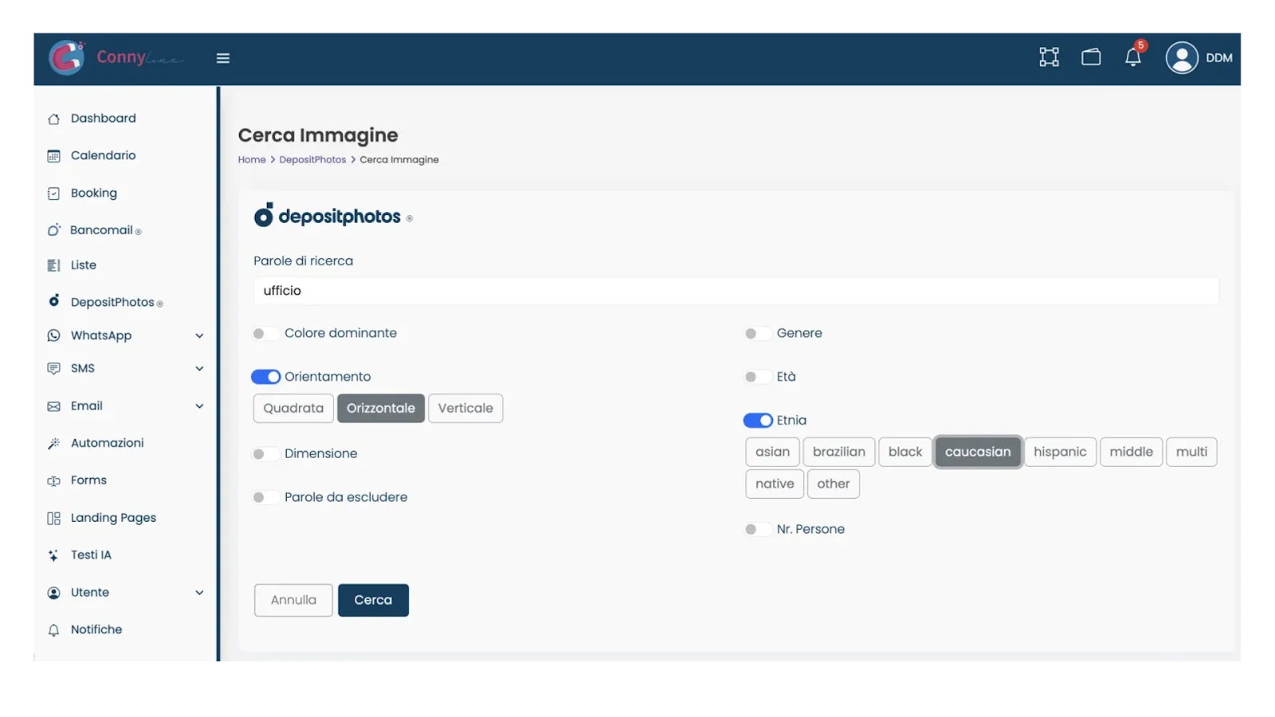The height and width of the screenshot is (717, 1275).
Task: Expand the SMS submenu chevron
Action: (199, 369)
